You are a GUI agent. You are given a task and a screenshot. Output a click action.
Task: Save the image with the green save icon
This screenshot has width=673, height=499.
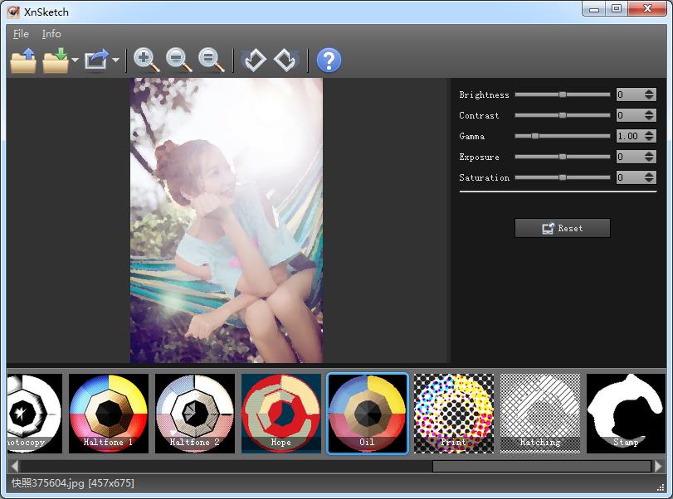[53, 60]
